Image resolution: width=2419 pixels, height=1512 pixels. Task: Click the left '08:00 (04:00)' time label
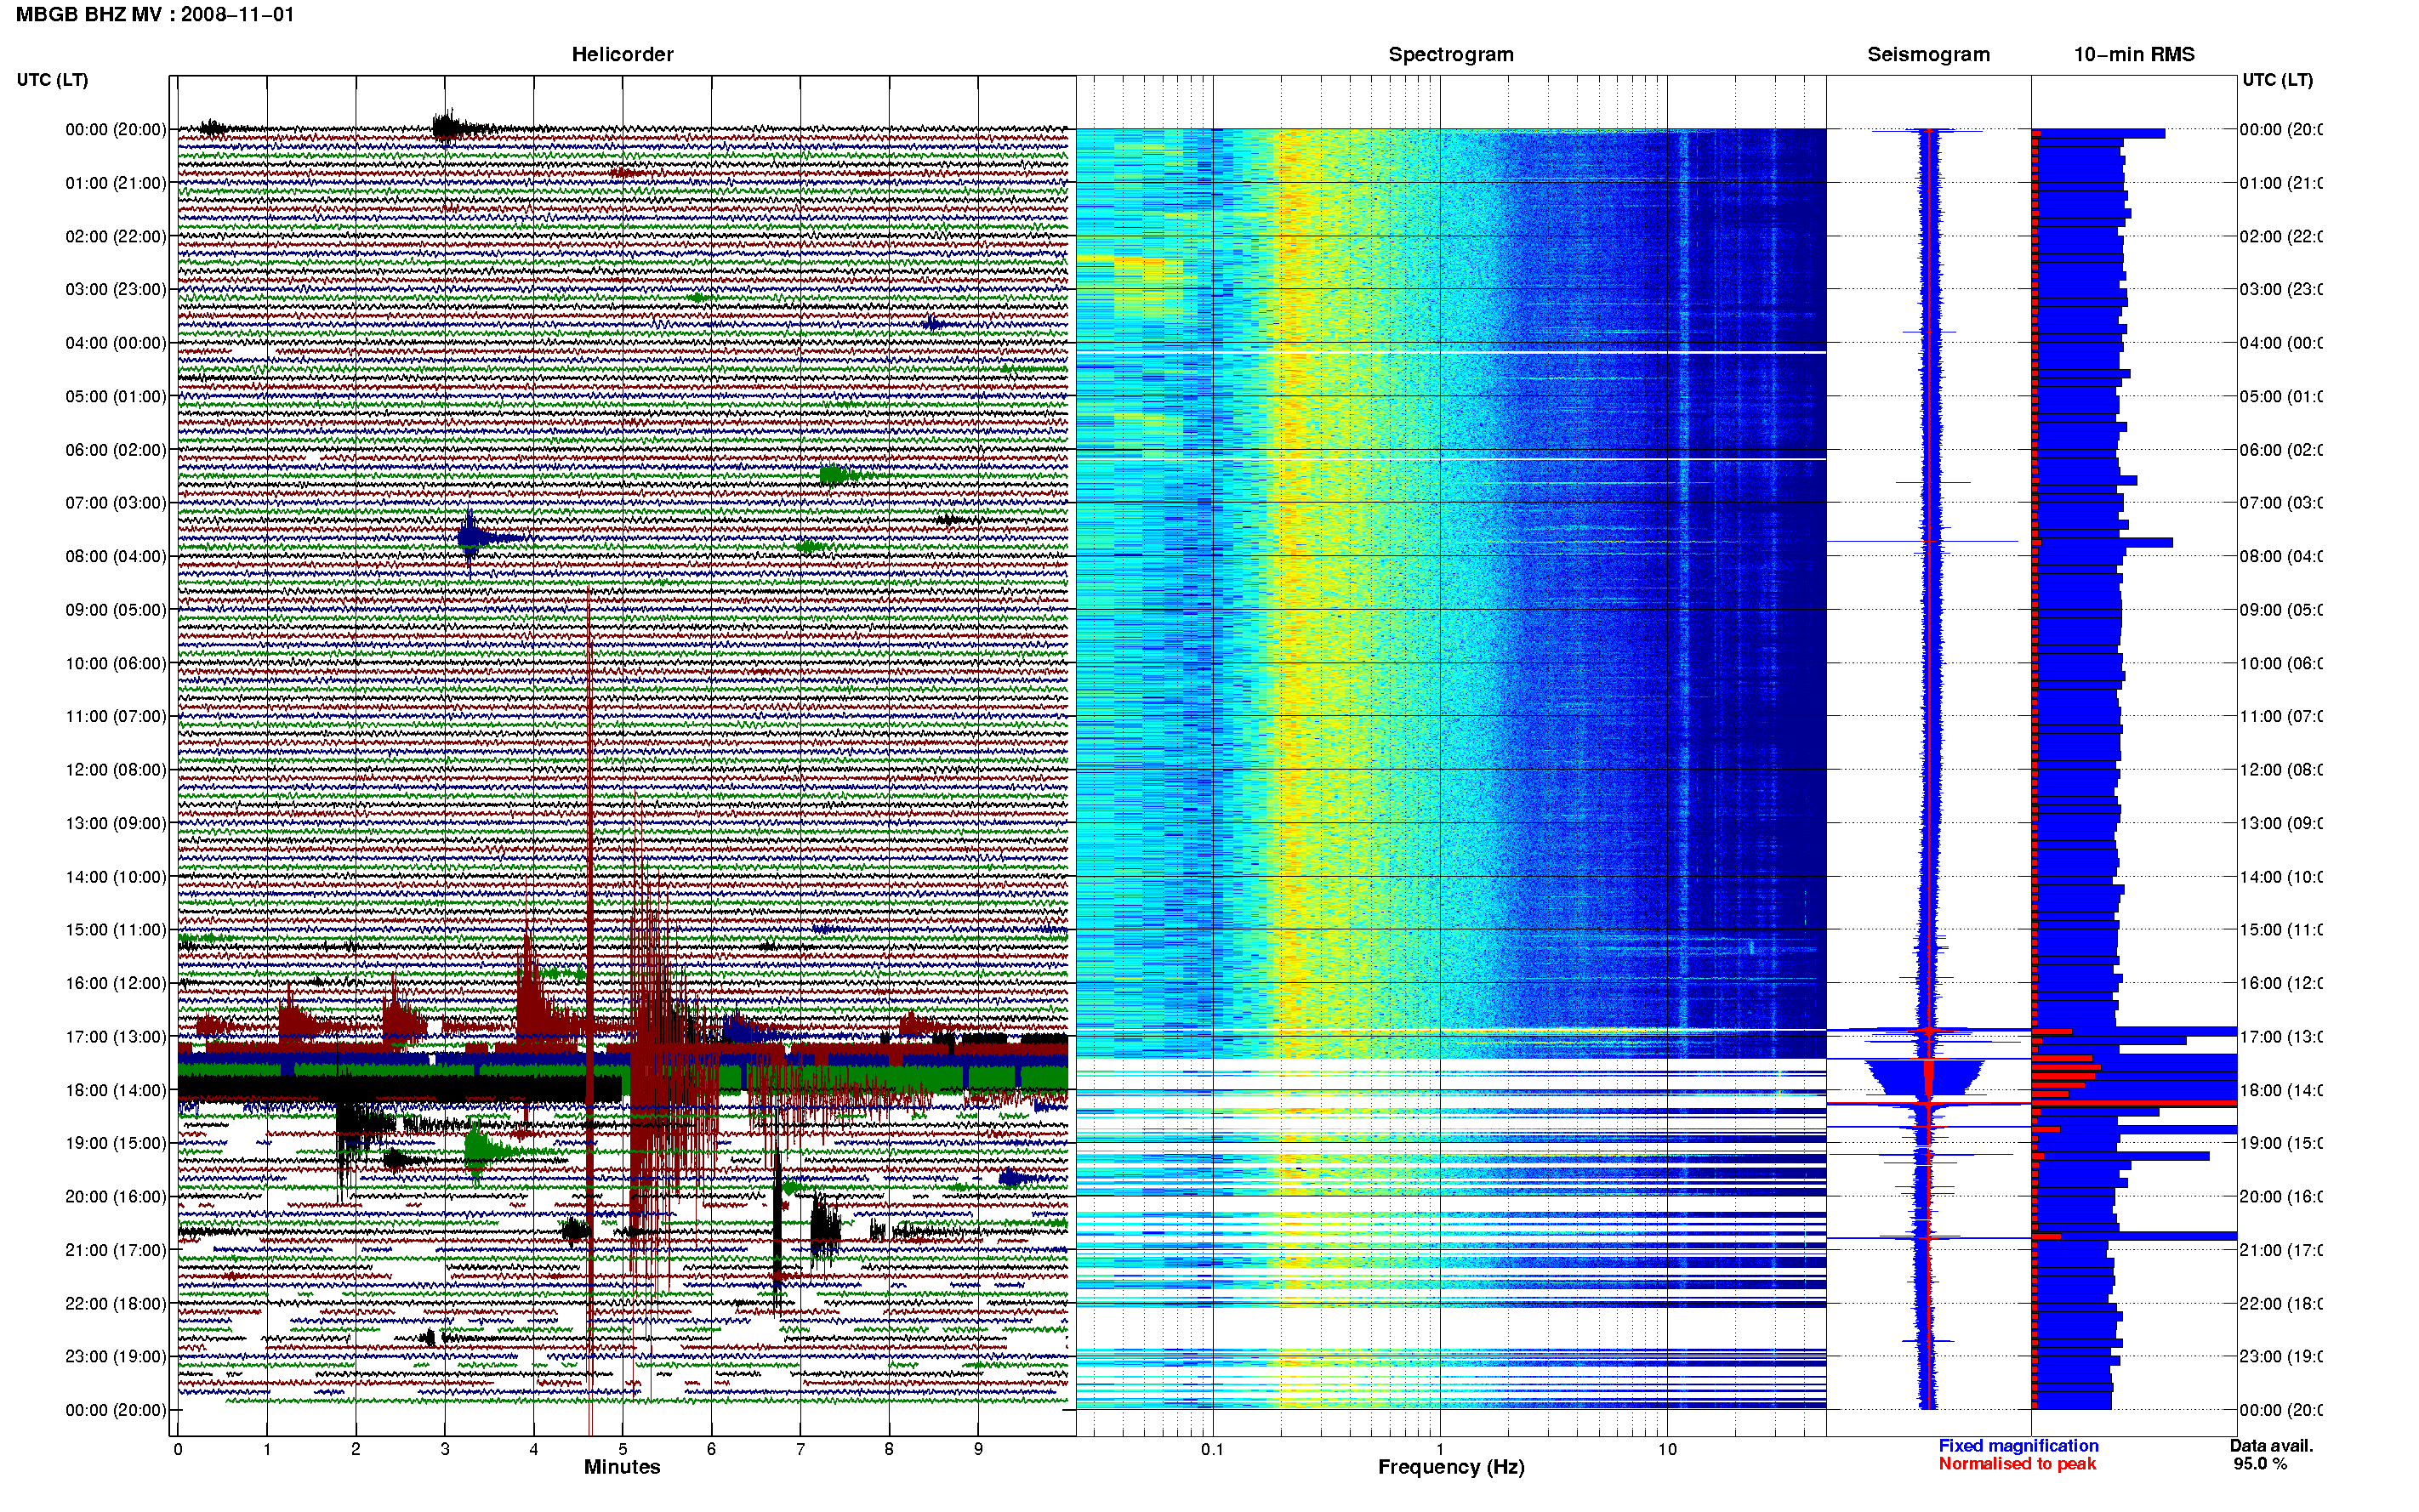click(x=116, y=557)
